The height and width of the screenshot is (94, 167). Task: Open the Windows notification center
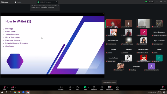(164, 92)
